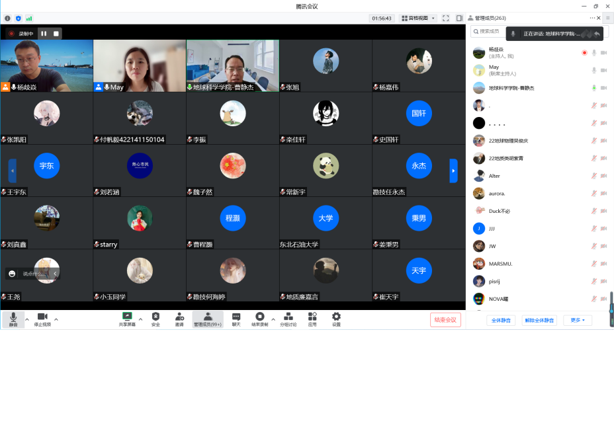Pause the ongoing recording

pos(44,33)
